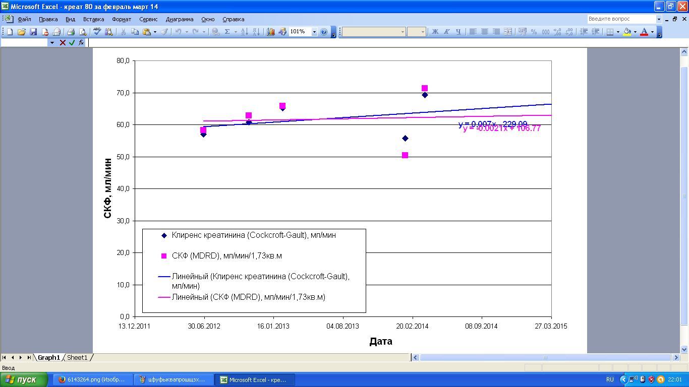689x387 pixels.
Task: Click the red X Cancel icon
Action: (x=63, y=43)
